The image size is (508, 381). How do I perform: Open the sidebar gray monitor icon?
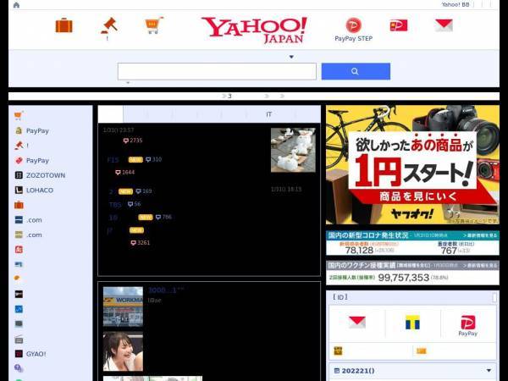[x=19, y=323]
